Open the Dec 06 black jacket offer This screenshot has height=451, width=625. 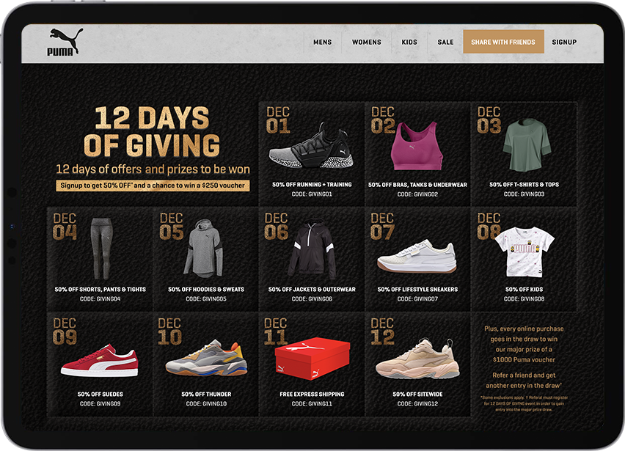[x=311, y=249]
